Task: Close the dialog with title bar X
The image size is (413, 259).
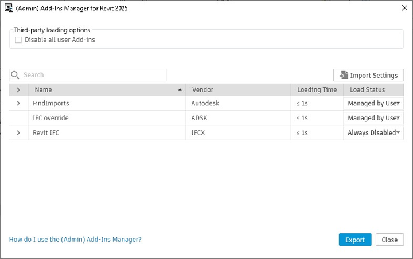Action: click(399, 8)
